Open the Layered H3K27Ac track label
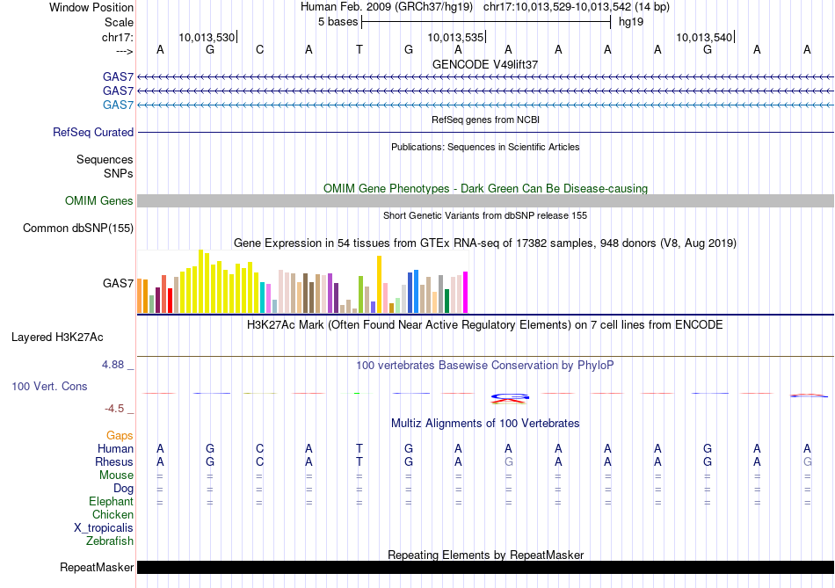Viewport: 835px width, 588px height. tap(57, 337)
